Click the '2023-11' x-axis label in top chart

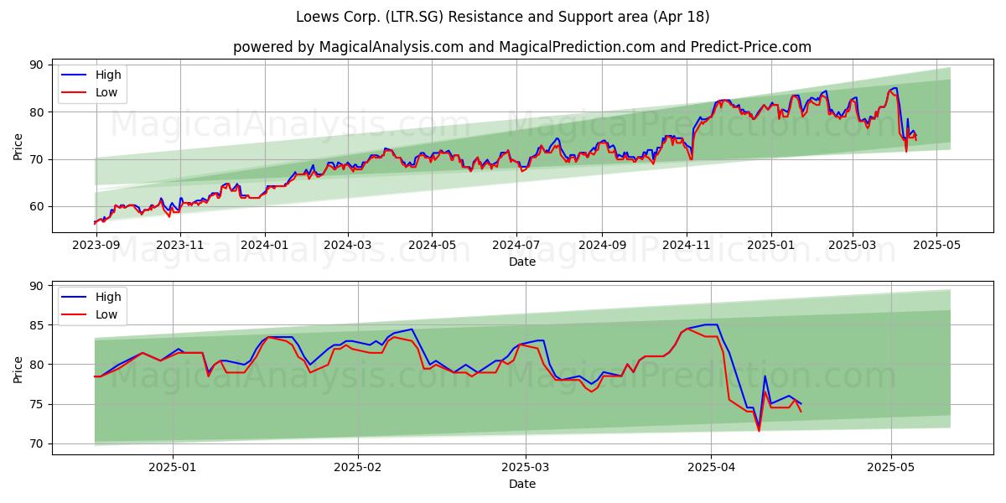[x=180, y=245]
